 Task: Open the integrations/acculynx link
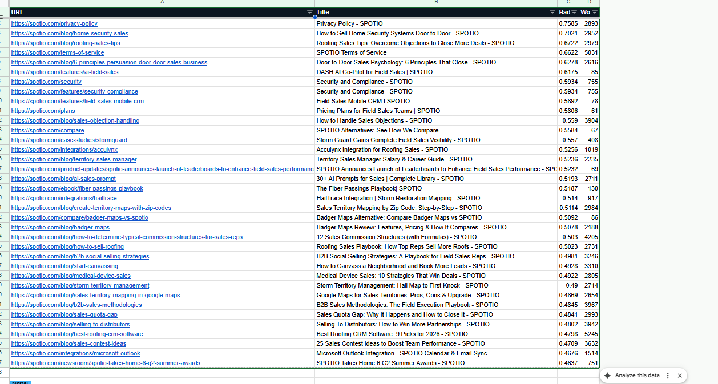click(64, 149)
